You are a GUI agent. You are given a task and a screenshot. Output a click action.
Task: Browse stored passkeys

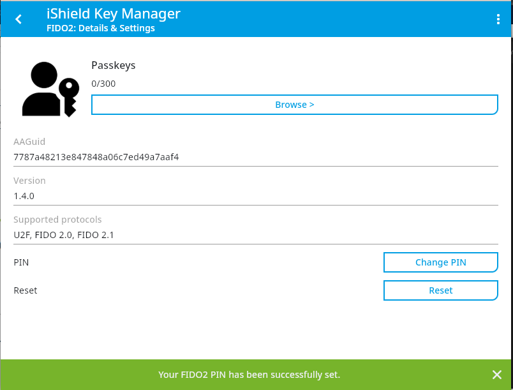click(x=294, y=105)
